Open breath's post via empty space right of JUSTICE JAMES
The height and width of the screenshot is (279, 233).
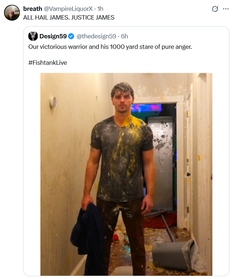pyautogui.click(x=169, y=17)
